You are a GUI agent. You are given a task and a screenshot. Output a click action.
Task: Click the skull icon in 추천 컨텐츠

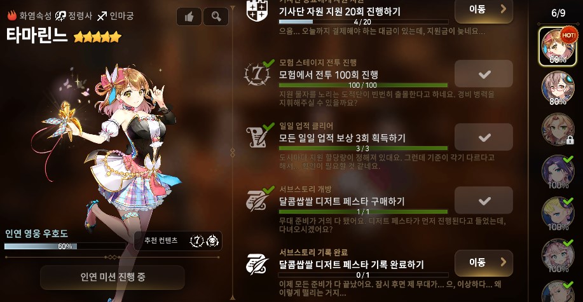coord(212,241)
